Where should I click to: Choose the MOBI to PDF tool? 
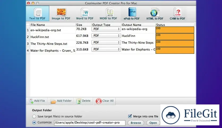tap(108, 14)
